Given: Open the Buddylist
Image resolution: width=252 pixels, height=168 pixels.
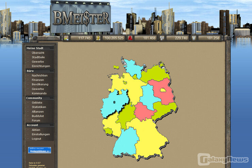Looking at the screenshot, I should 38,116.
